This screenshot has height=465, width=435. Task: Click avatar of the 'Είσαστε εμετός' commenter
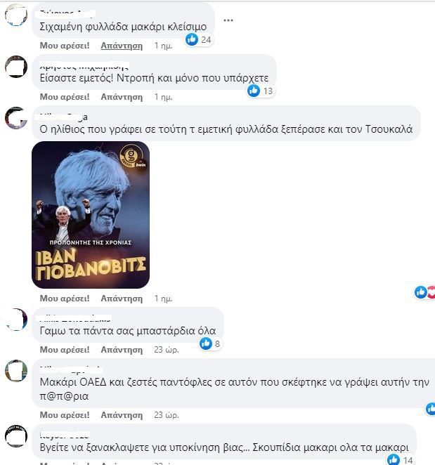point(16,67)
